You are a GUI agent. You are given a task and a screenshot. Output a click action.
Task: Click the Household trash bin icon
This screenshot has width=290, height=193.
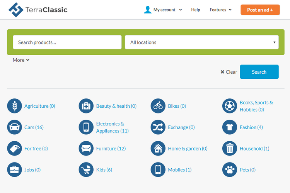point(230,148)
